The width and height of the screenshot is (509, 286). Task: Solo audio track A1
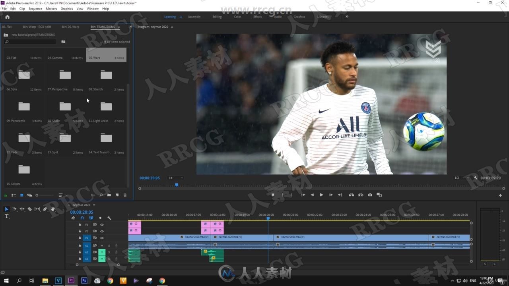[109, 245]
